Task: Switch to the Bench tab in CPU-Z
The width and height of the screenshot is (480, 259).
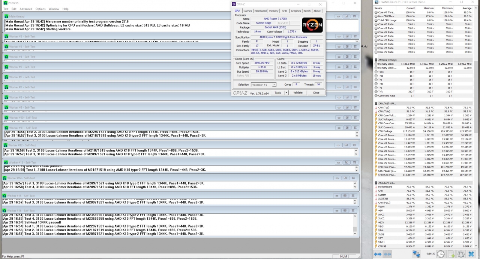Action: pos(307,11)
